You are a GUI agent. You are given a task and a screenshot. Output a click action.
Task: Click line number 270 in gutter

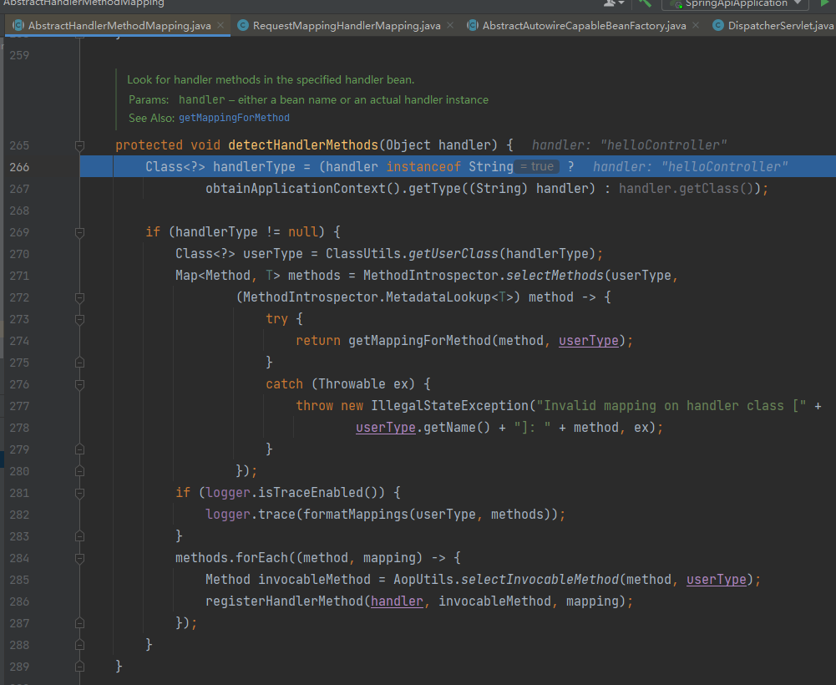click(x=19, y=254)
